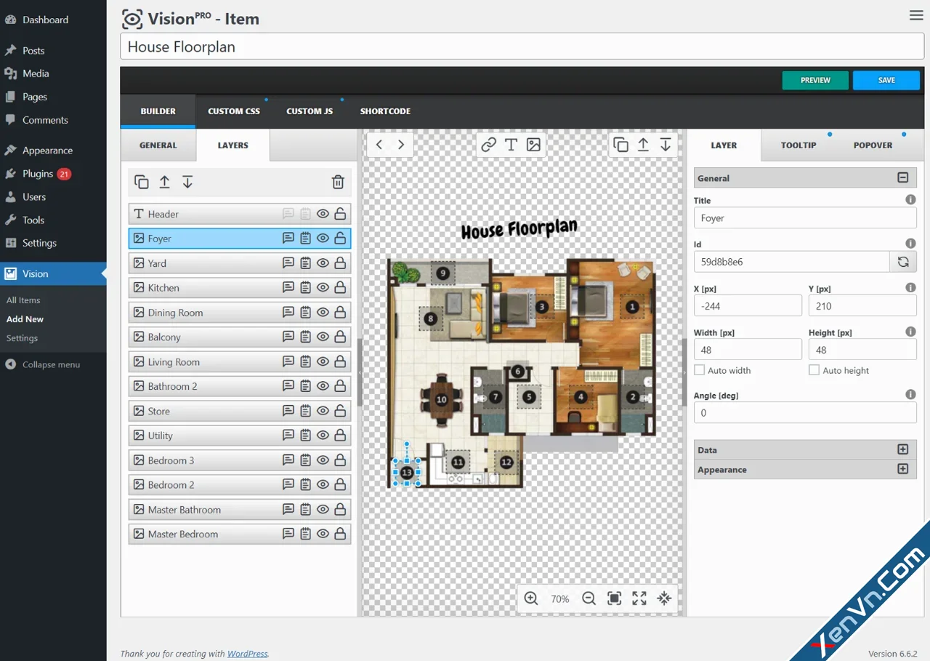The width and height of the screenshot is (930, 661).
Task: Switch to the Custom JS tab
Action: [310, 111]
